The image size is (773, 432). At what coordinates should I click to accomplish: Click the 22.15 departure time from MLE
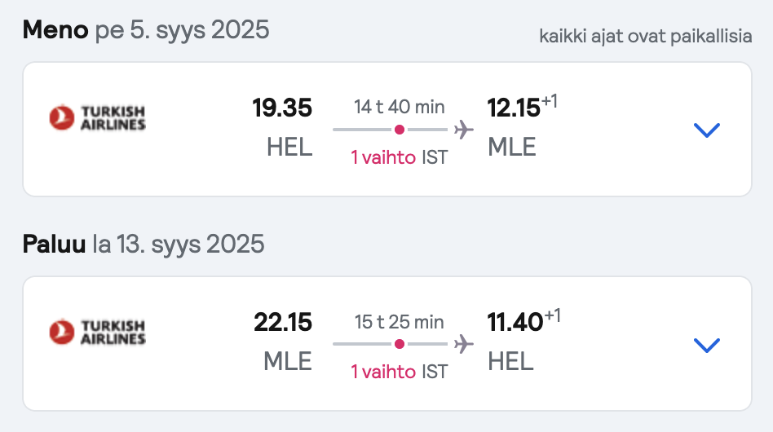coord(282,322)
